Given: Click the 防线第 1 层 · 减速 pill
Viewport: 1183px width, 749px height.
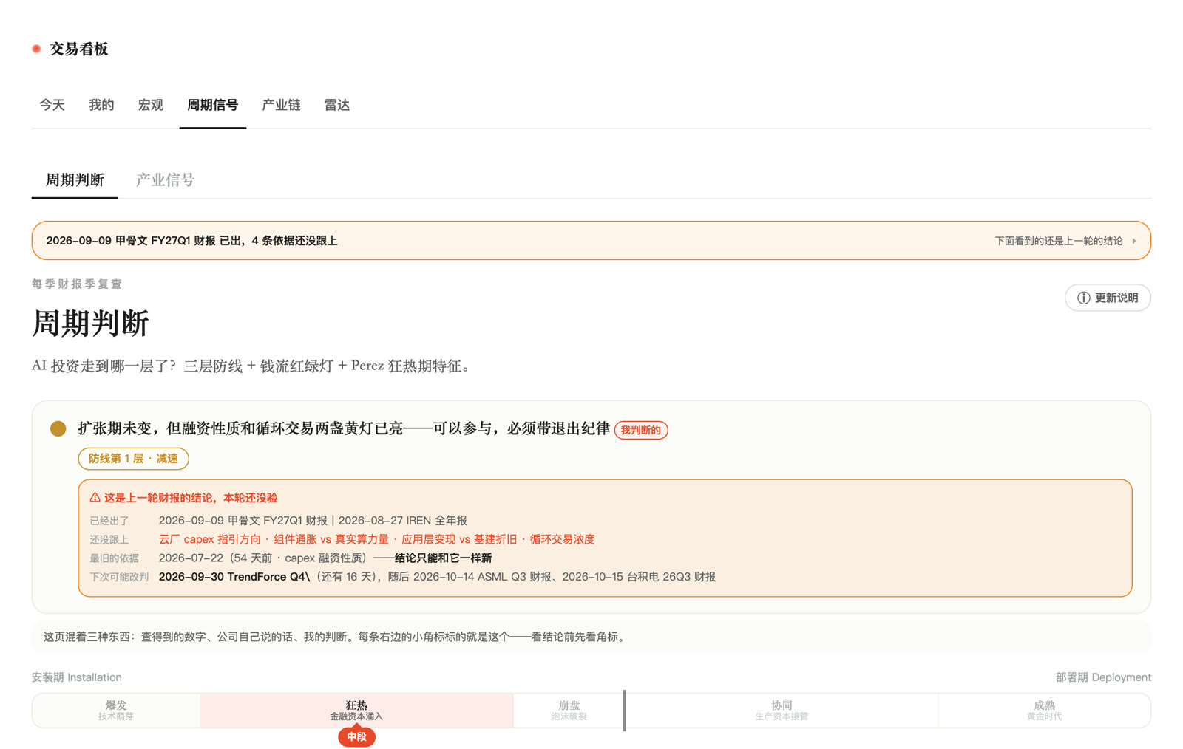Looking at the screenshot, I should coord(133,459).
